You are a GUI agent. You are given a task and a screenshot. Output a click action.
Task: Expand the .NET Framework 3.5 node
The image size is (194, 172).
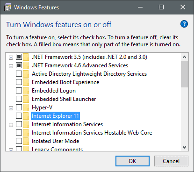[x=11, y=58]
